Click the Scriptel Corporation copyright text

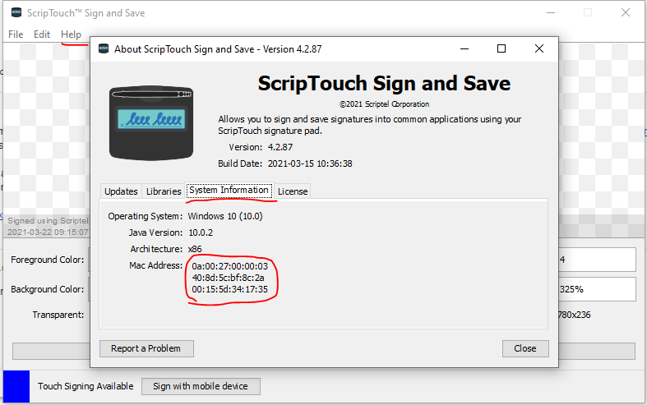click(x=384, y=104)
